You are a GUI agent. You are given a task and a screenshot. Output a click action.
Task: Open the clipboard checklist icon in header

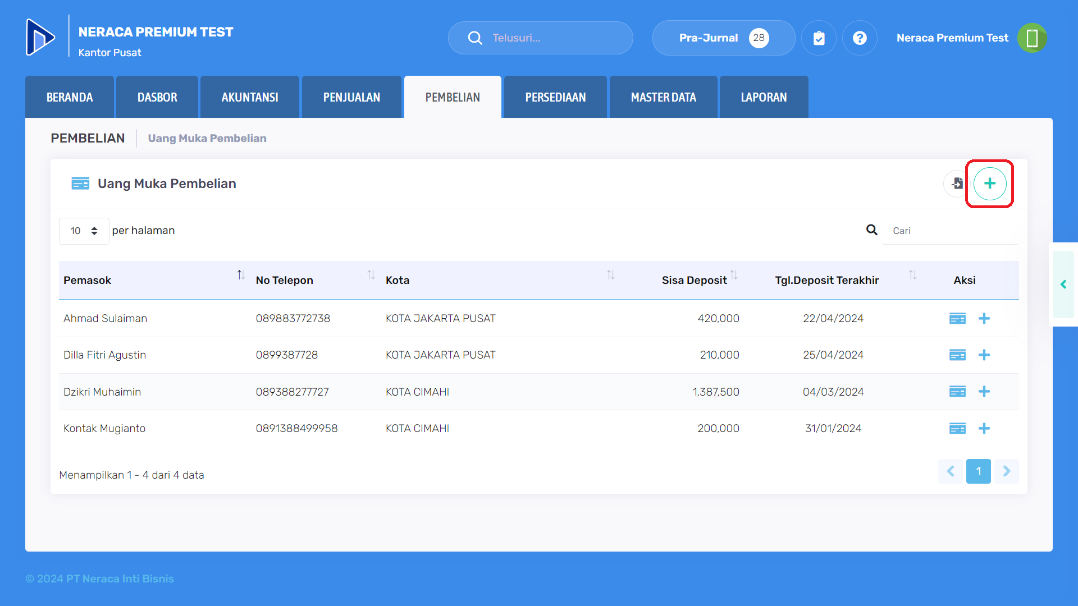pyautogui.click(x=819, y=38)
